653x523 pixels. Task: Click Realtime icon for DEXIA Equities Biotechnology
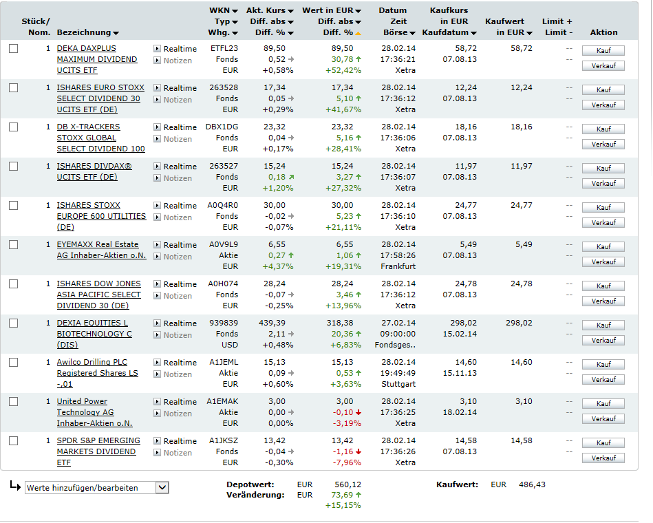157,323
